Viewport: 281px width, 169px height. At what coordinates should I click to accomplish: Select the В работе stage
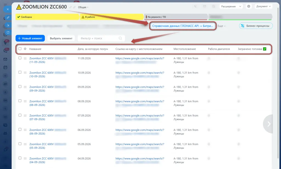112,17
